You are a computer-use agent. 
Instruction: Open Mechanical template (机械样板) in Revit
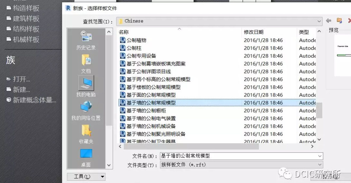(x=23, y=39)
